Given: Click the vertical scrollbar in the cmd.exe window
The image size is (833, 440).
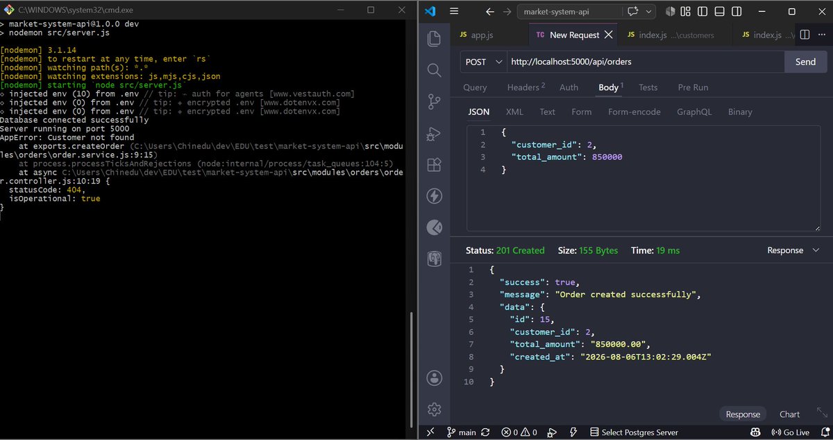Looking at the screenshot, I should pyautogui.click(x=411, y=371).
